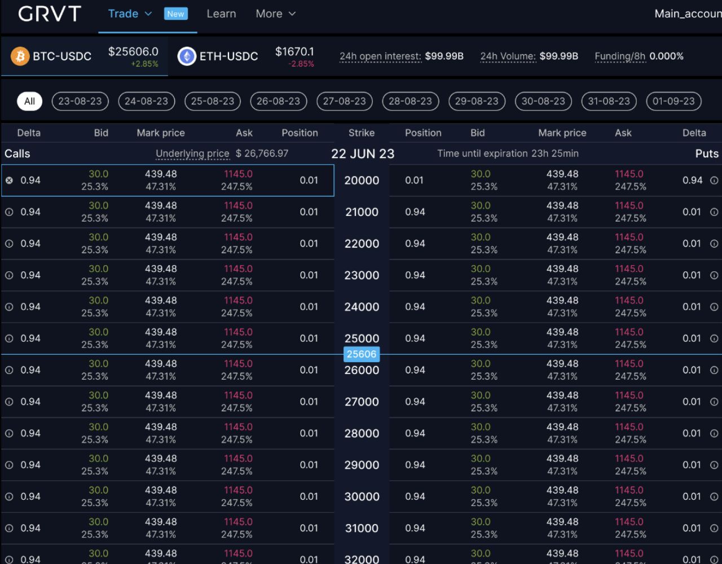Click puts info icon on 25000 row
This screenshot has width=722, height=564.
[x=714, y=338]
